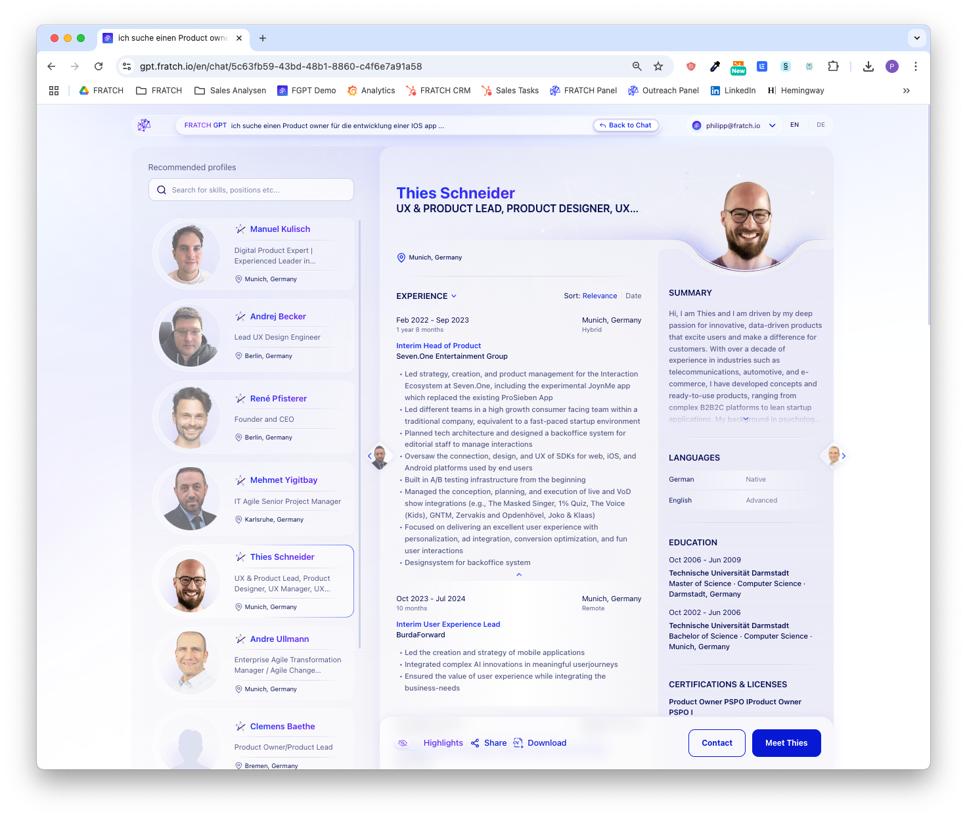Sort experience by Relevance

click(600, 296)
